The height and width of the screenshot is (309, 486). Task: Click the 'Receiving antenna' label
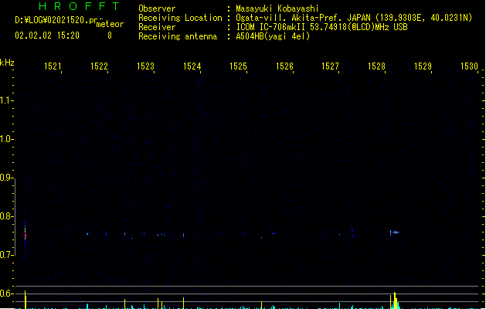[178, 36]
